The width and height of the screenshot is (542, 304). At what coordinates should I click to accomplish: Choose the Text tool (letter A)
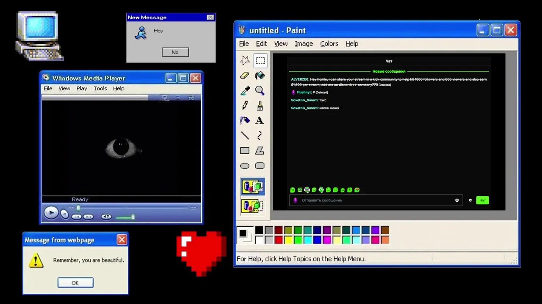click(260, 120)
